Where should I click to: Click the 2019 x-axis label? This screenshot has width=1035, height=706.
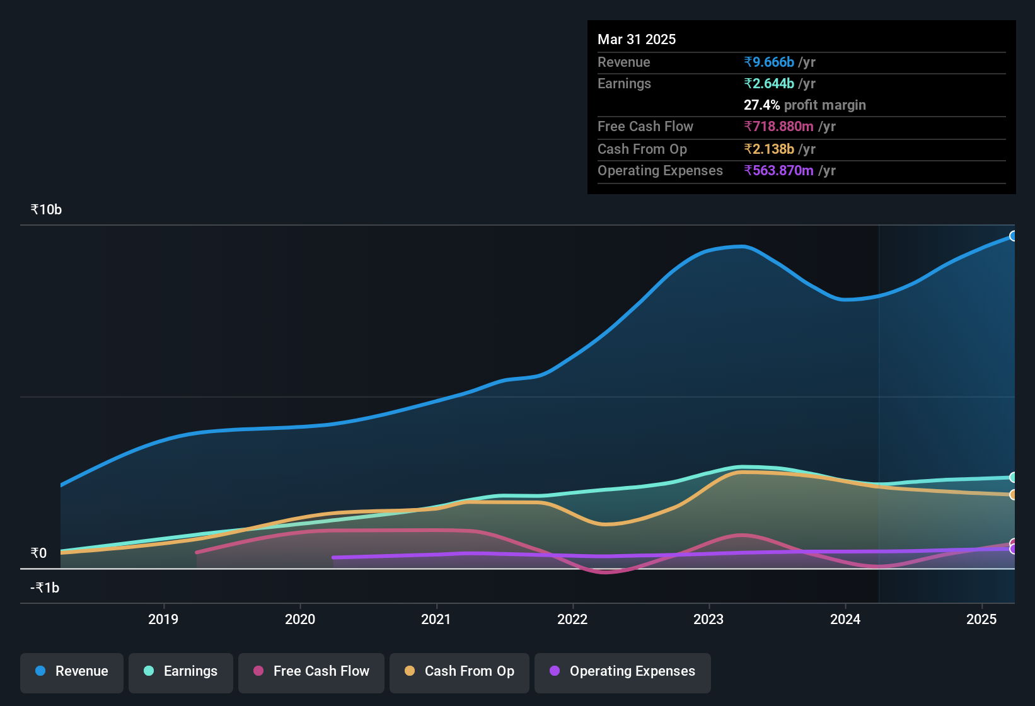point(163,619)
